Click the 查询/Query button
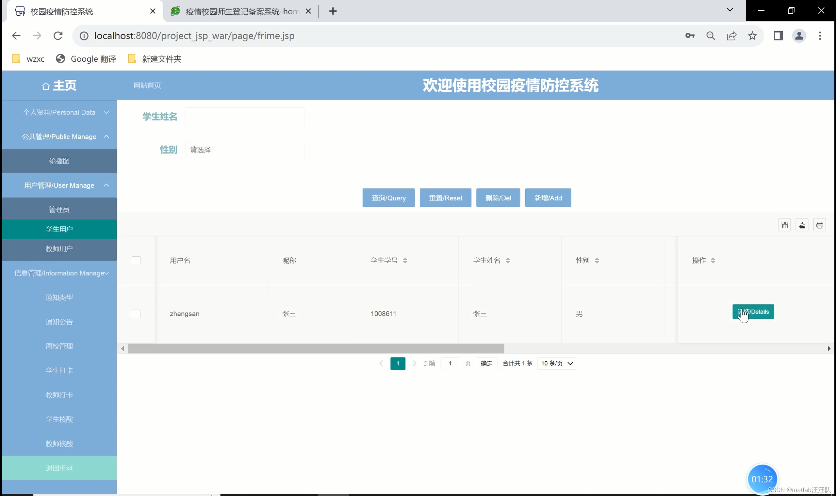 tap(388, 198)
